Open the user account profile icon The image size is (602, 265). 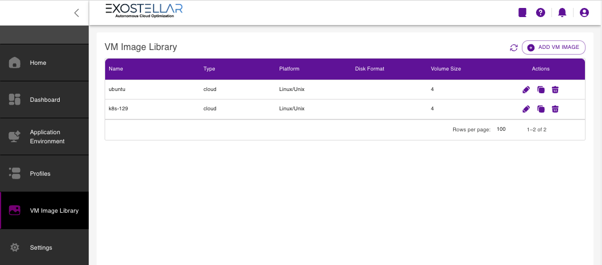click(584, 13)
